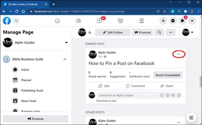
Task: Click the pinned post 2m timestamp
Action: pos(100,56)
